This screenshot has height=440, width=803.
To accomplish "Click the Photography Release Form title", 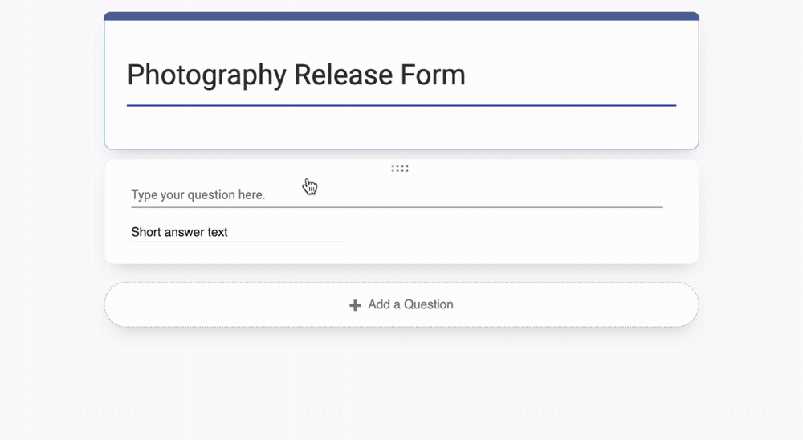I will pos(296,75).
